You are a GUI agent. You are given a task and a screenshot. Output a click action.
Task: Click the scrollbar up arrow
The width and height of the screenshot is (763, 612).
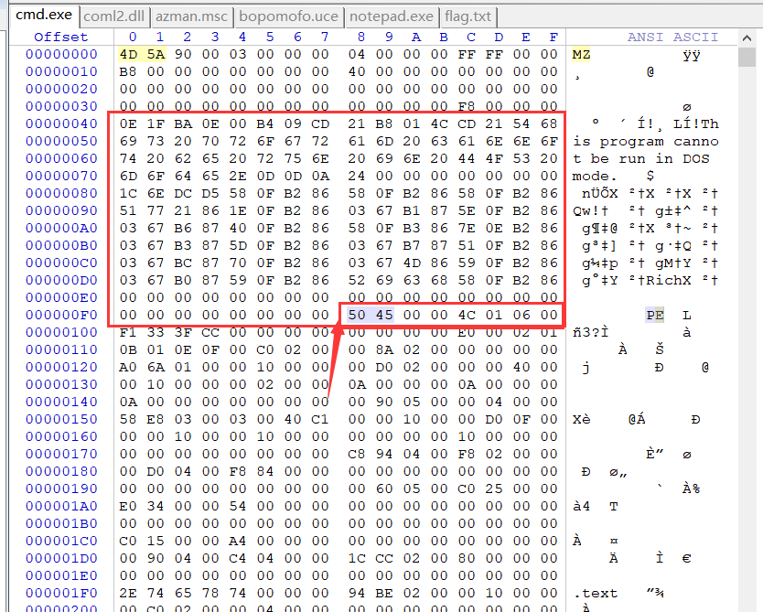coord(747,37)
